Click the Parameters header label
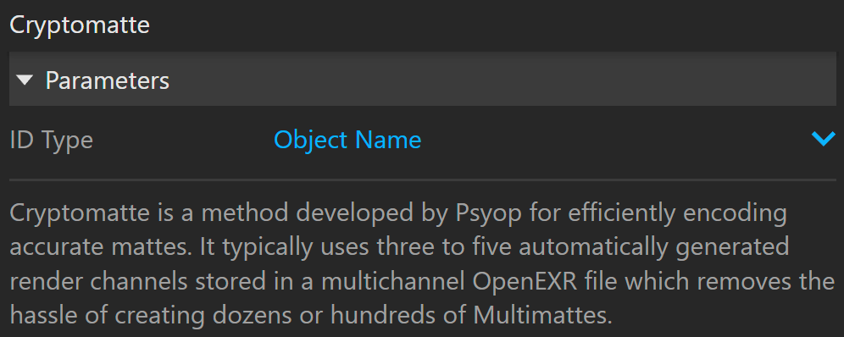Screen dimensions: 844x337 [107, 80]
